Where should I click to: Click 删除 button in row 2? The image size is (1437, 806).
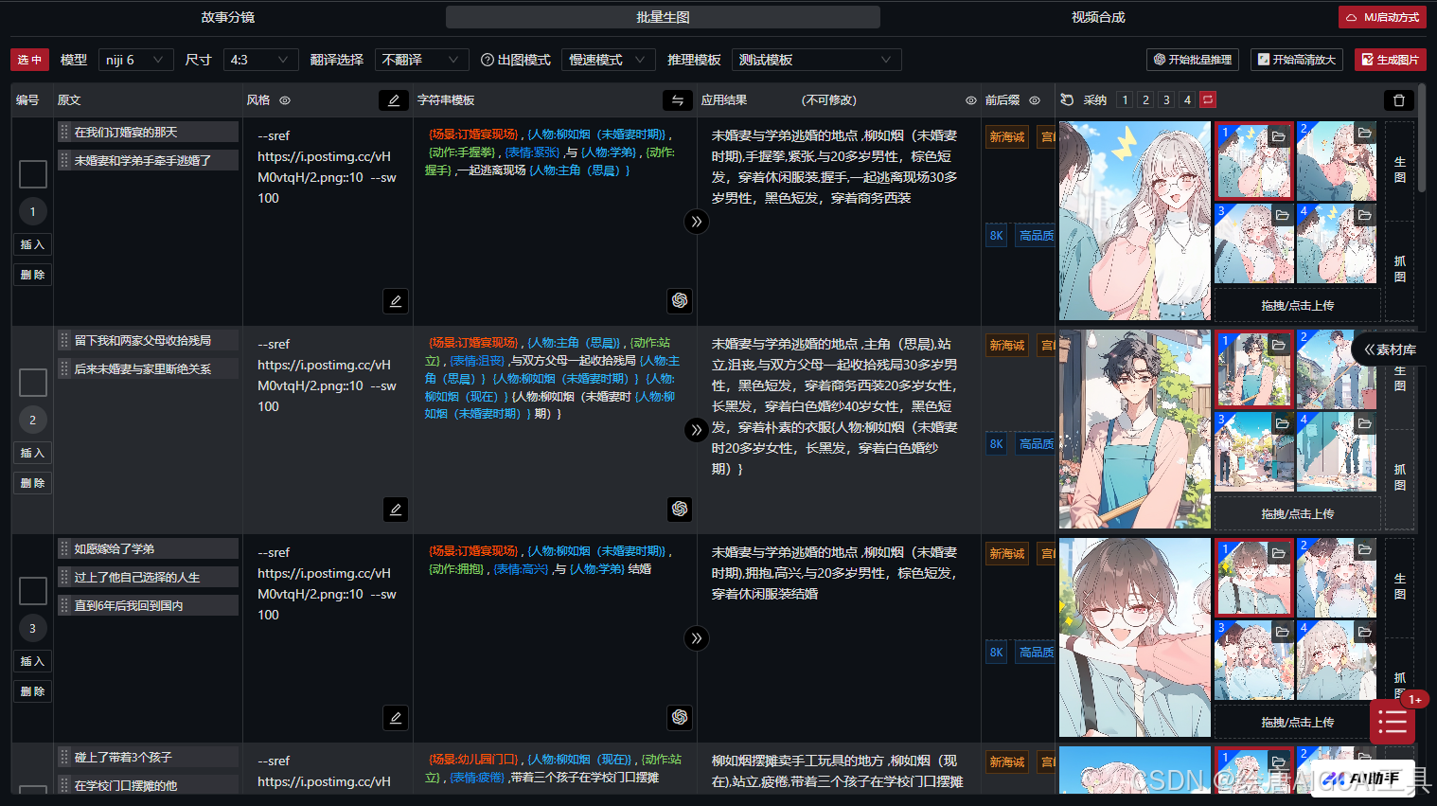[x=32, y=483]
